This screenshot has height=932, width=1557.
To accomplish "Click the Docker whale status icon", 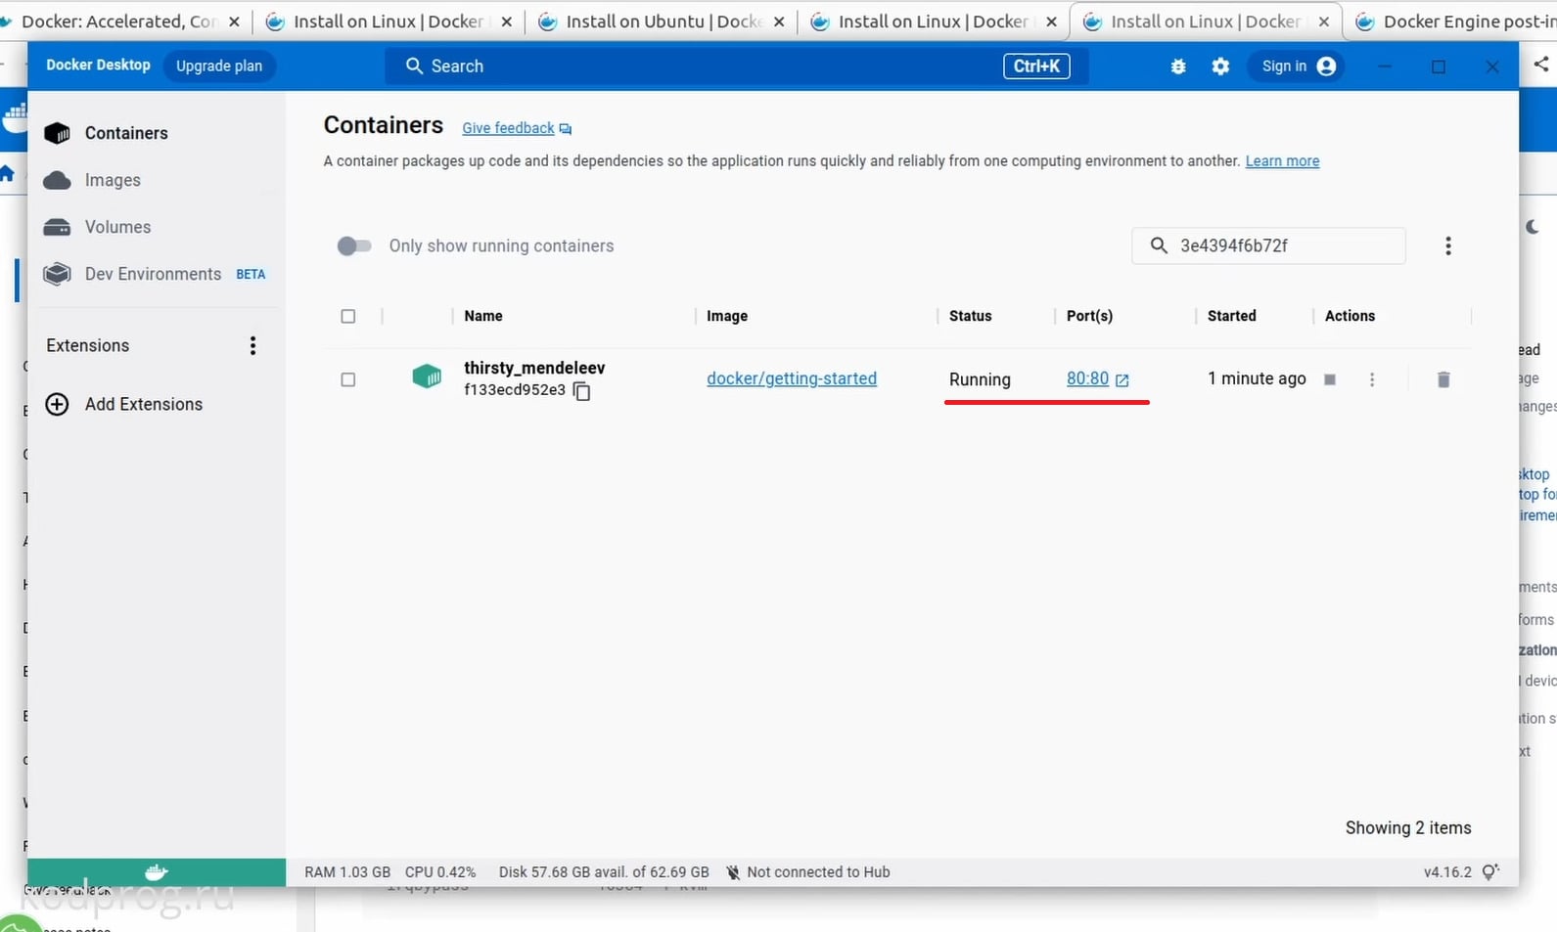I will [x=157, y=872].
